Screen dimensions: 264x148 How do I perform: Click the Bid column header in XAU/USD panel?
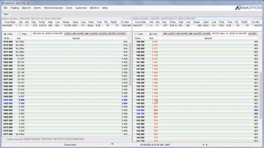point(21,22)
